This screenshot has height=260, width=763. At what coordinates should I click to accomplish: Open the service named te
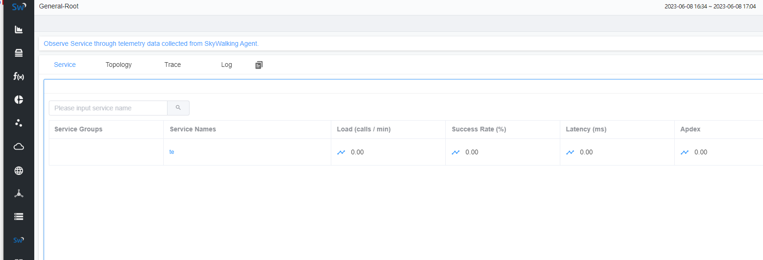tap(172, 152)
